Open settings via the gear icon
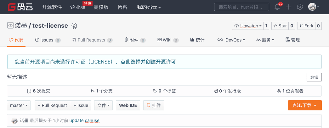Viewport: 329px width, 128px height. point(300,7)
